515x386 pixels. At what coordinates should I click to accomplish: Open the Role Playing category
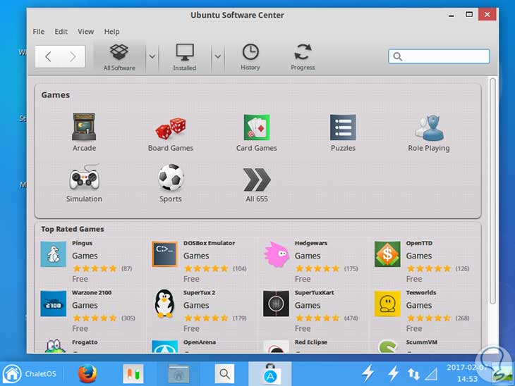429,133
